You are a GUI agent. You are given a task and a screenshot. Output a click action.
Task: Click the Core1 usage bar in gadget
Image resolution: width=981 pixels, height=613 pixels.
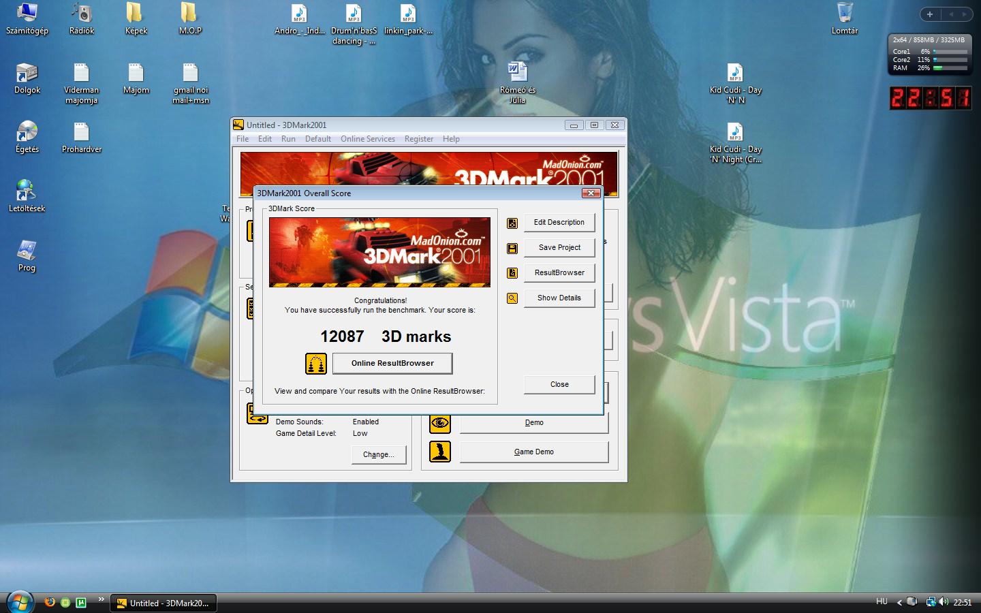(x=950, y=52)
